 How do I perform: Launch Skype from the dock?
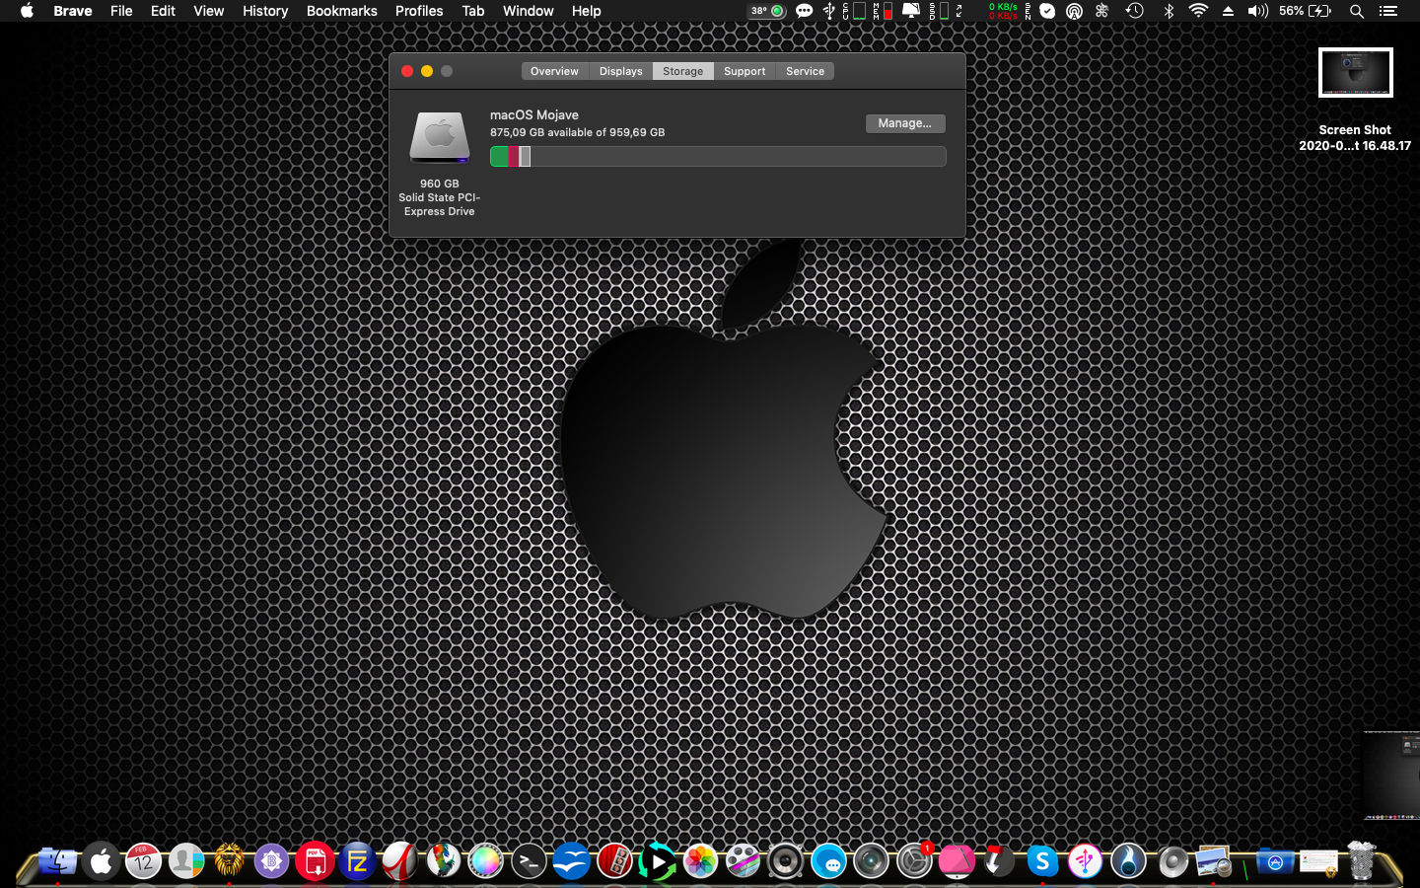click(x=1042, y=861)
